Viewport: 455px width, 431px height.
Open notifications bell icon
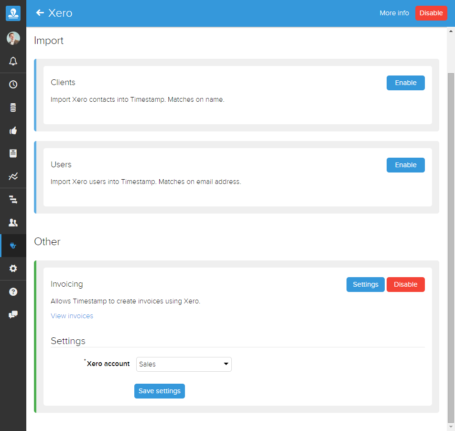pyautogui.click(x=13, y=61)
